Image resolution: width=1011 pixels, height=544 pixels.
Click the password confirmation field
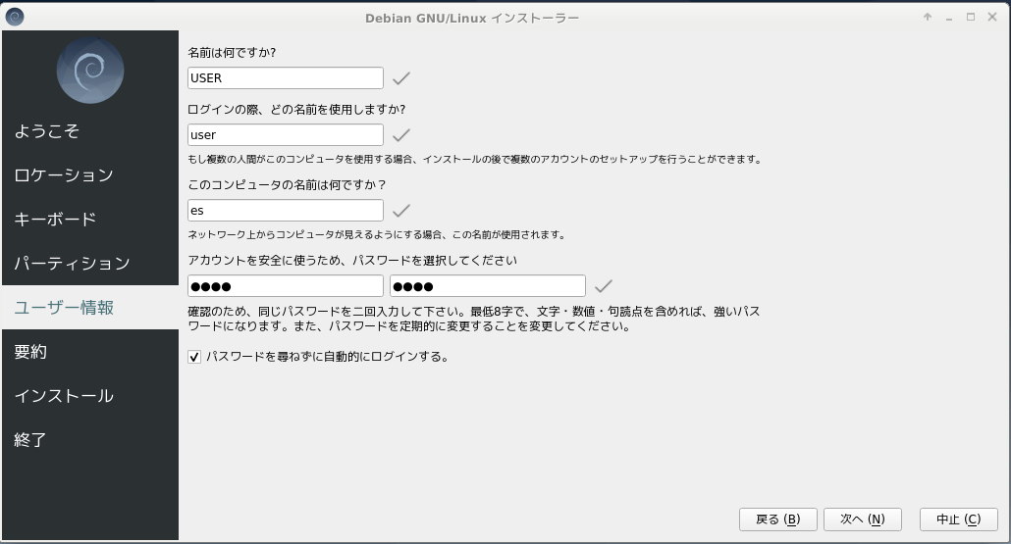coord(487,286)
